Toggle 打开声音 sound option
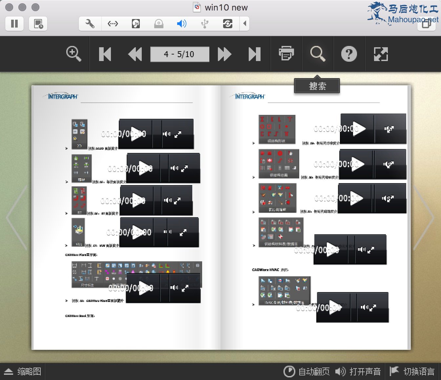 point(358,371)
